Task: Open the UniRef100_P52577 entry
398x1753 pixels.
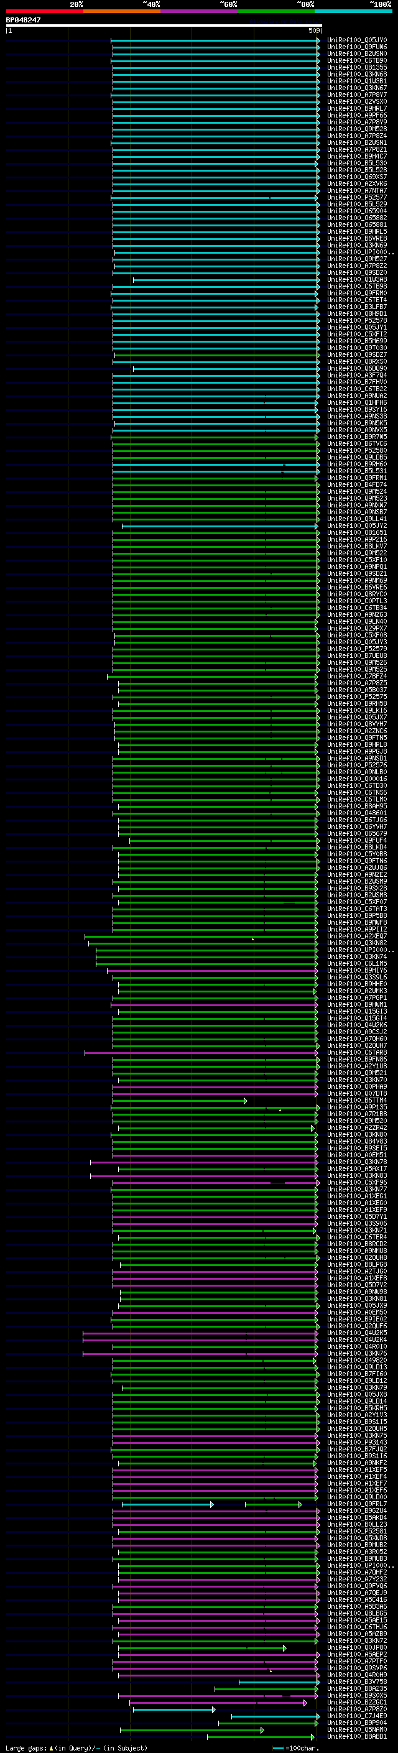Action: (x=357, y=197)
